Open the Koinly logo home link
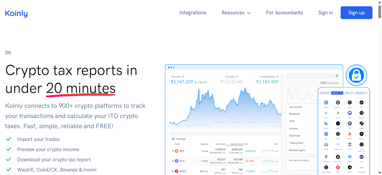 click(16, 13)
